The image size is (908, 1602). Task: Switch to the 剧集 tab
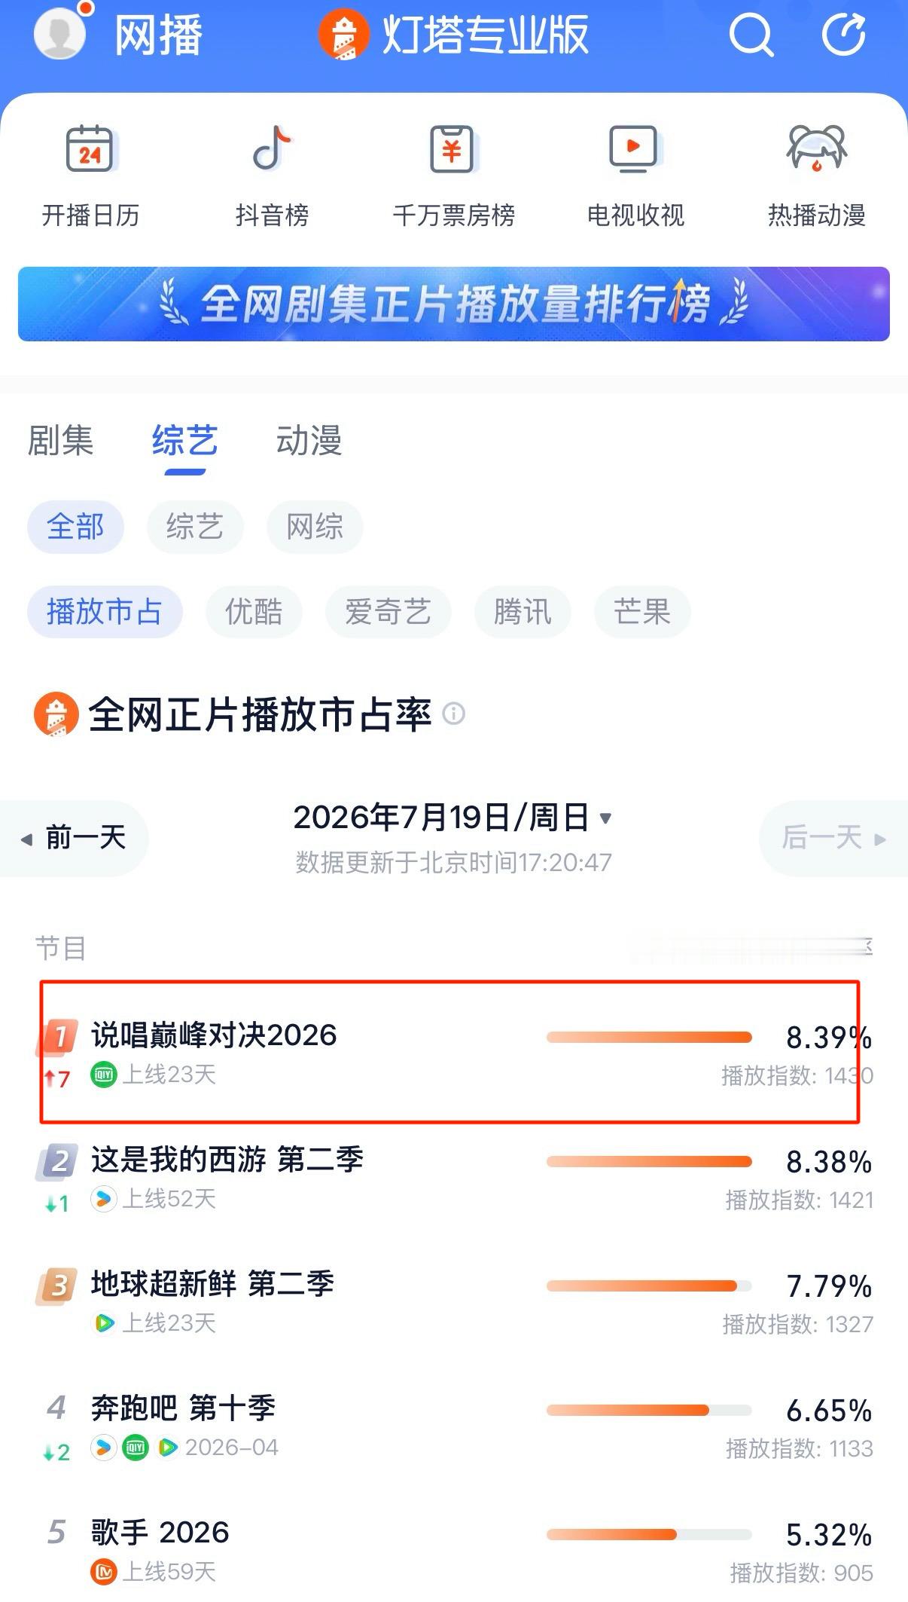(60, 440)
